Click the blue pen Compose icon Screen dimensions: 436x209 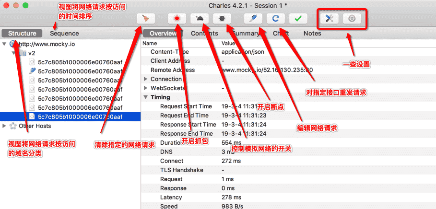pos(253,19)
